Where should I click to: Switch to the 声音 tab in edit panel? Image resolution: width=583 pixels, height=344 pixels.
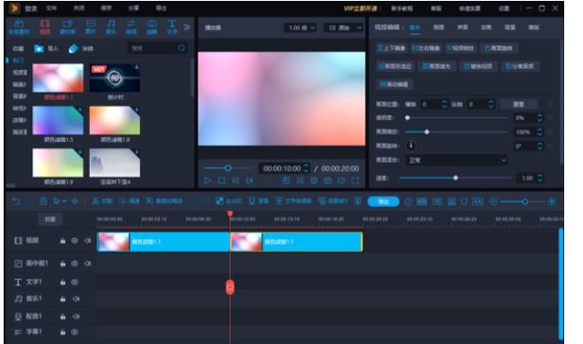[463, 27]
